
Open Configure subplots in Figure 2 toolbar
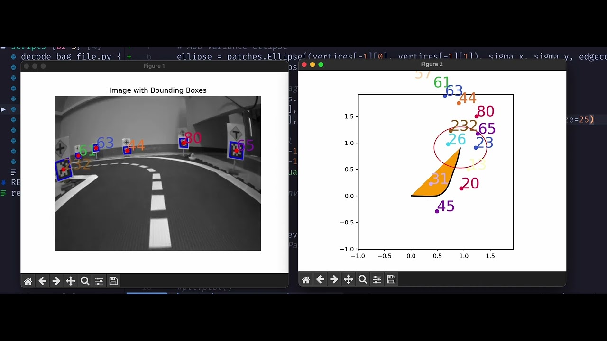pyautogui.click(x=377, y=280)
